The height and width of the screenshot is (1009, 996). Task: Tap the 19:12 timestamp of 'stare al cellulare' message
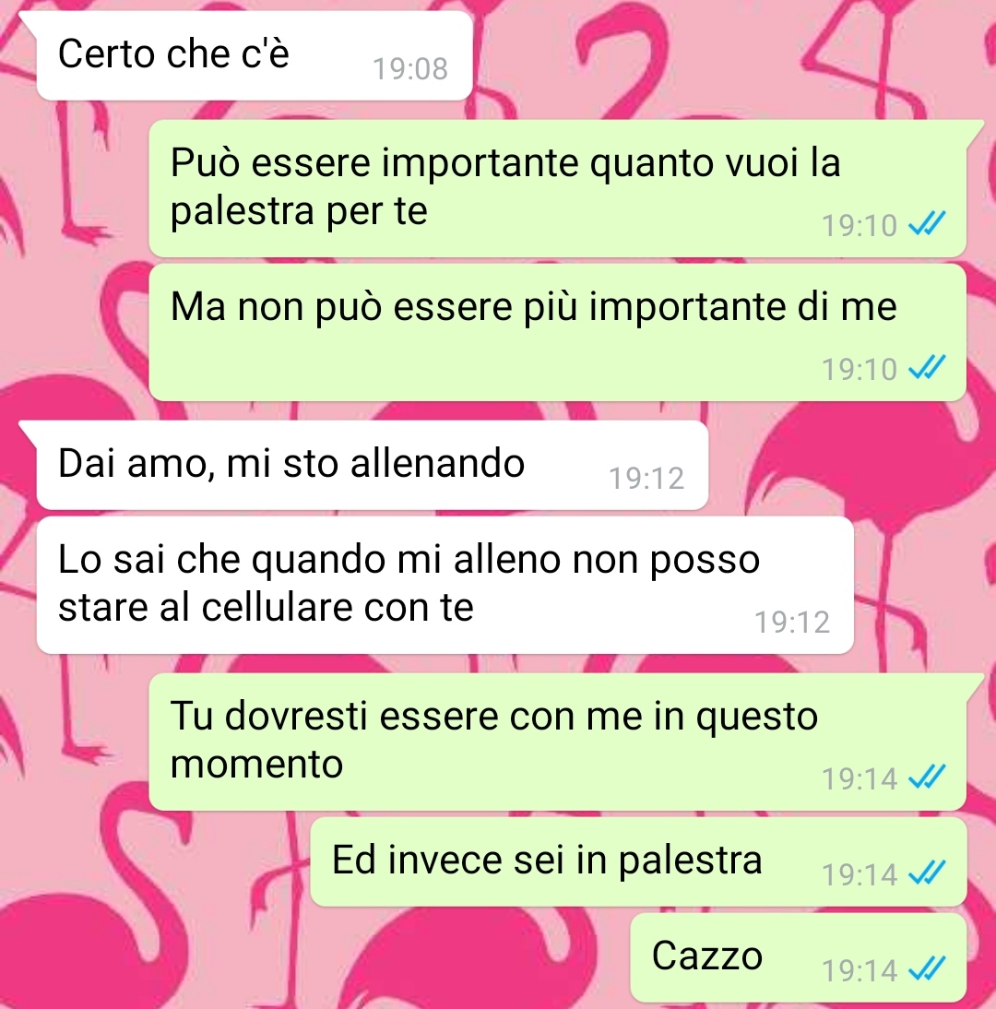pos(792,623)
